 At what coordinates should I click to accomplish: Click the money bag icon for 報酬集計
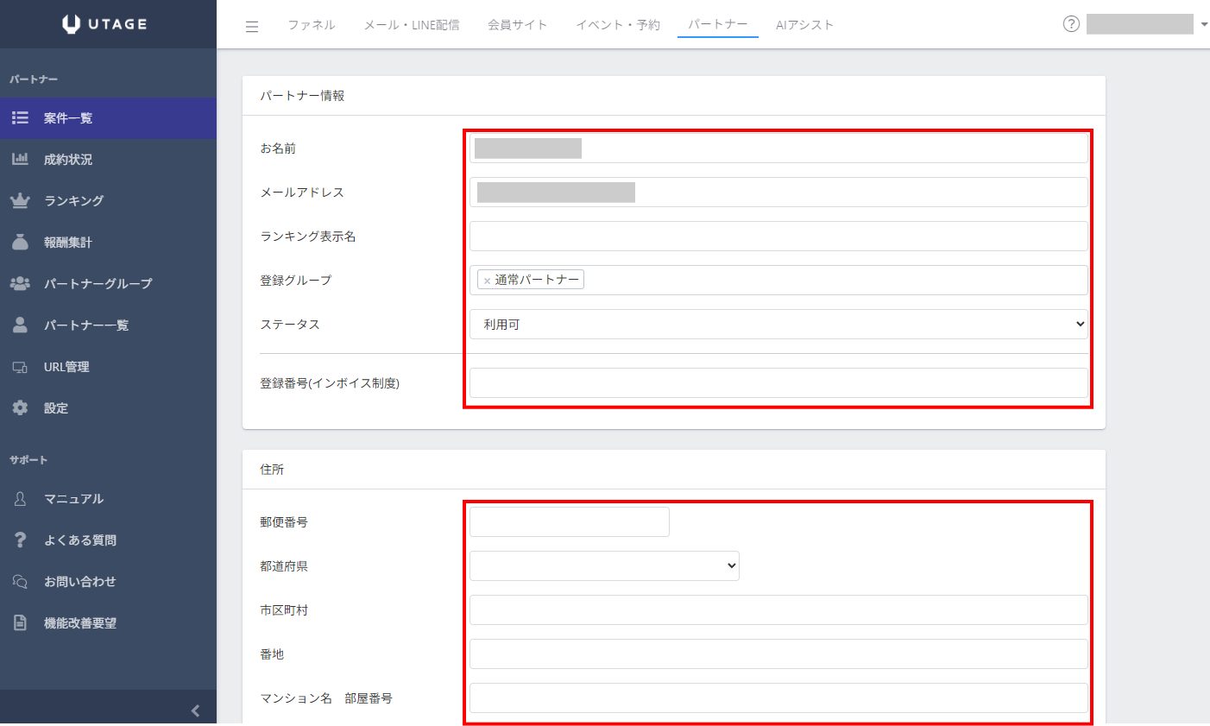[x=20, y=243]
